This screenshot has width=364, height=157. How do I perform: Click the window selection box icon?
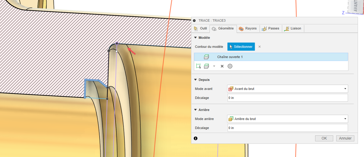click(x=198, y=66)
